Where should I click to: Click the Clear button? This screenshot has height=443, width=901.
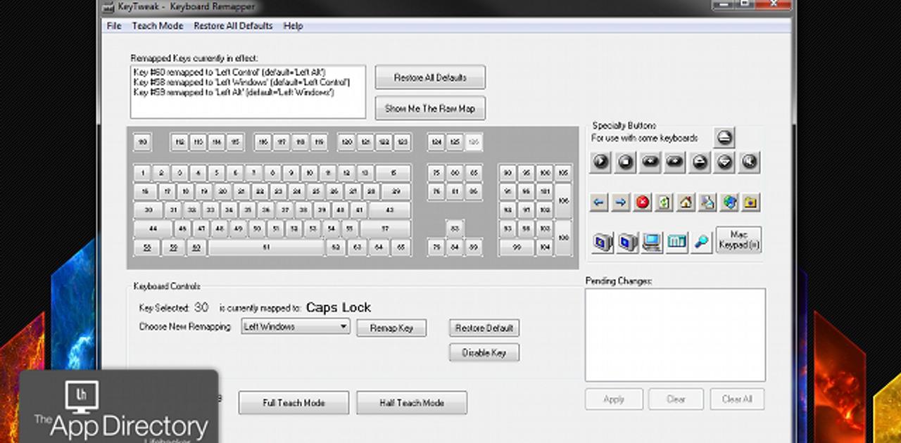click(x=676, y=399)
